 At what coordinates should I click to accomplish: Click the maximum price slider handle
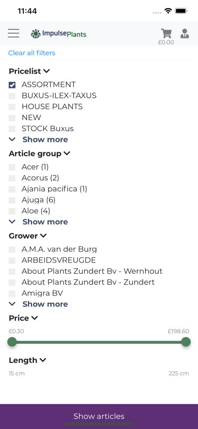pyautogui.click(x=186, y=342)
